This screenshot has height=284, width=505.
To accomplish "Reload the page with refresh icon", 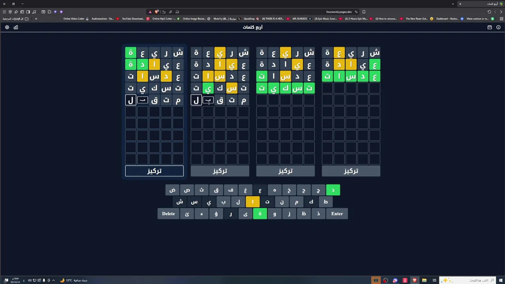I will click(489, 12).
